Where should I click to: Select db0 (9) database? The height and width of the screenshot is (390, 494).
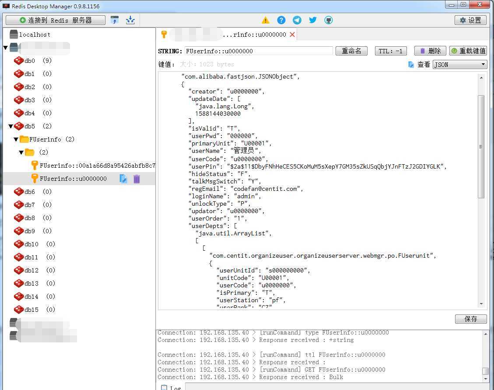pos(38,61)
